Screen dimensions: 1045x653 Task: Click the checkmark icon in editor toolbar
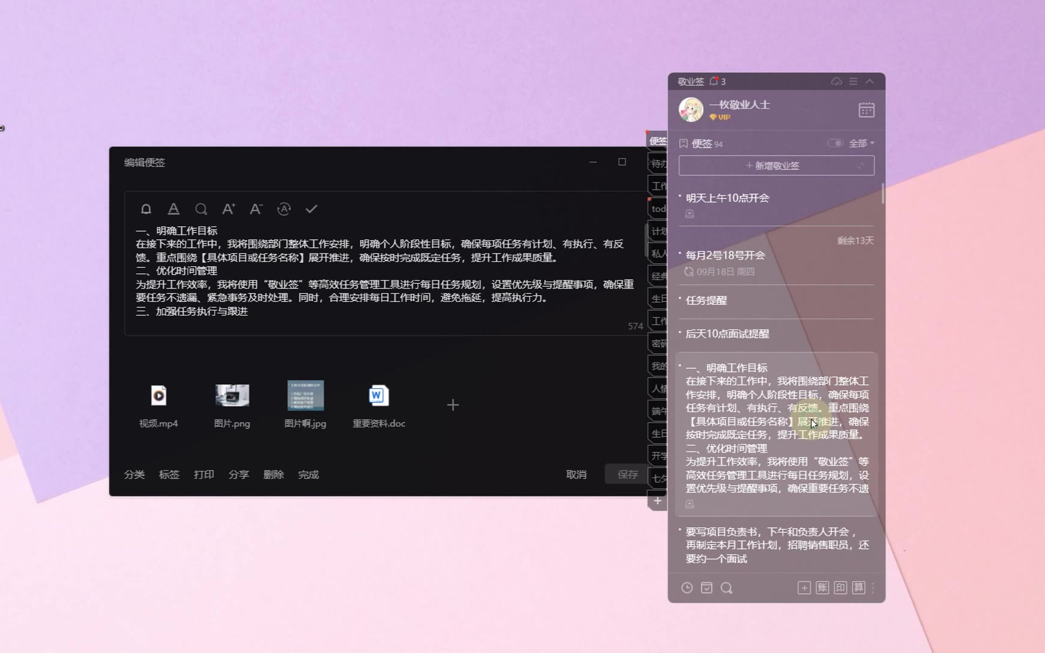[311, 209]
